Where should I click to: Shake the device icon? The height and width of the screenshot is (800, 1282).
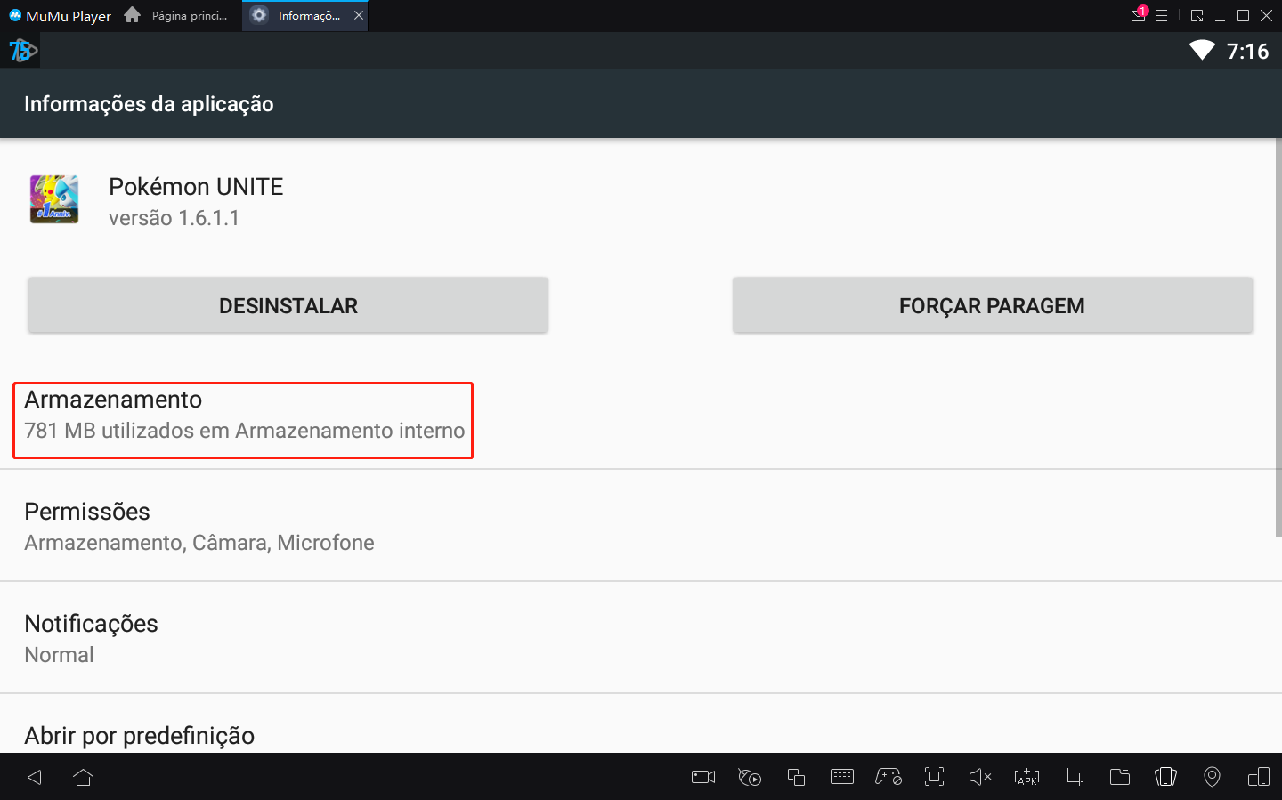coord(1165,777)
